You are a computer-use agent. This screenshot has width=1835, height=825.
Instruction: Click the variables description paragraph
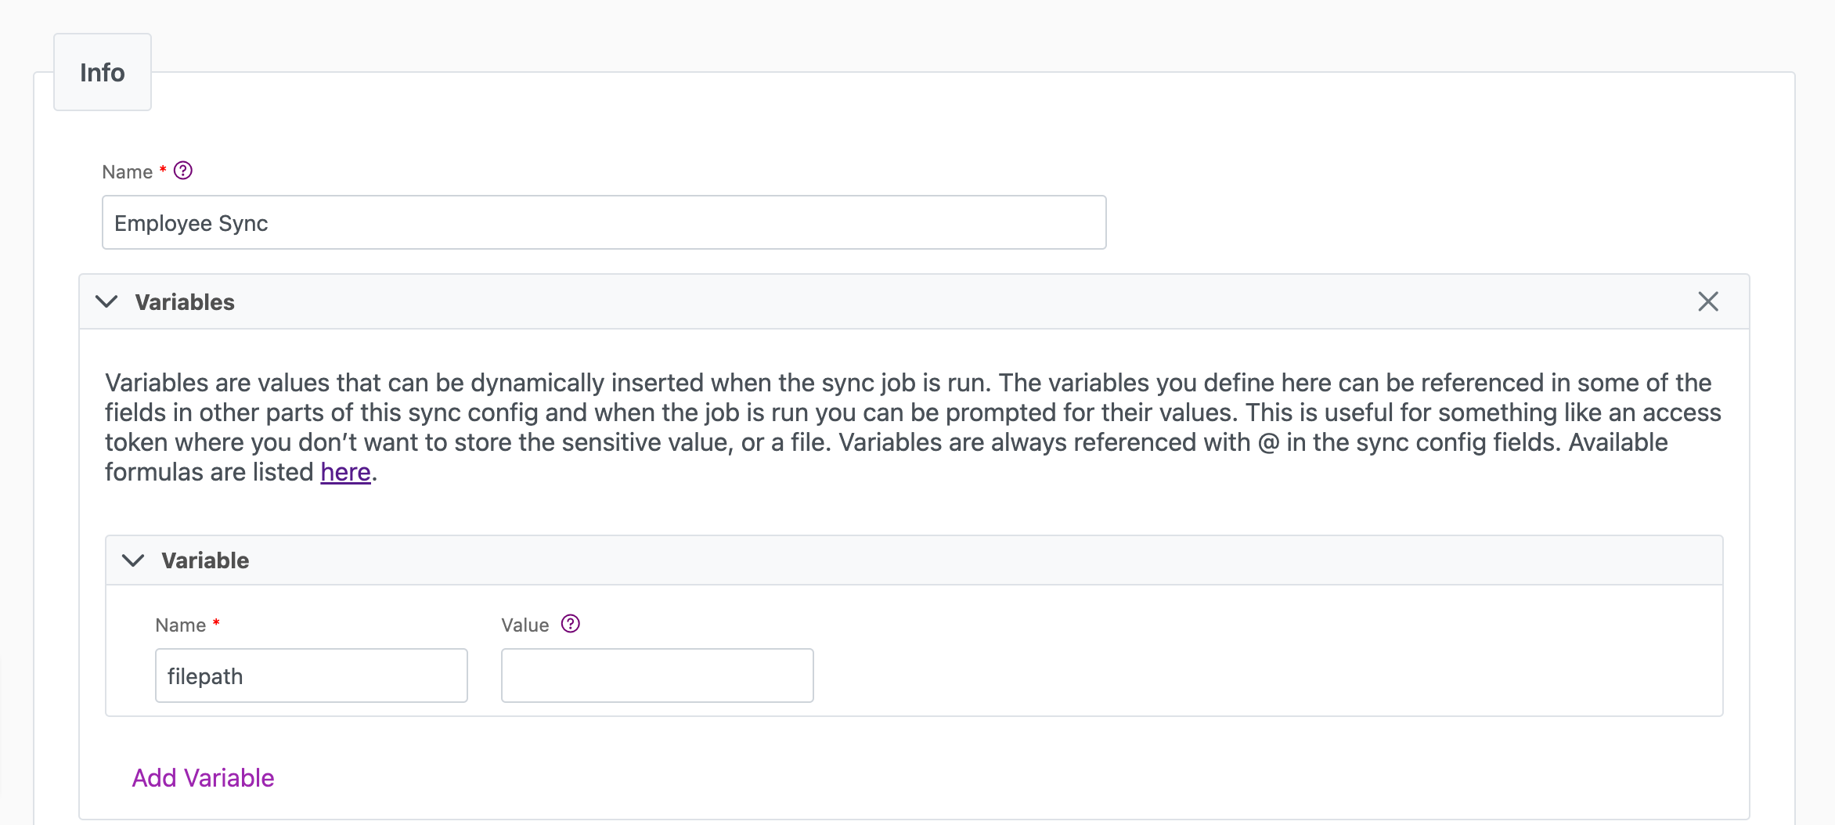913,427
